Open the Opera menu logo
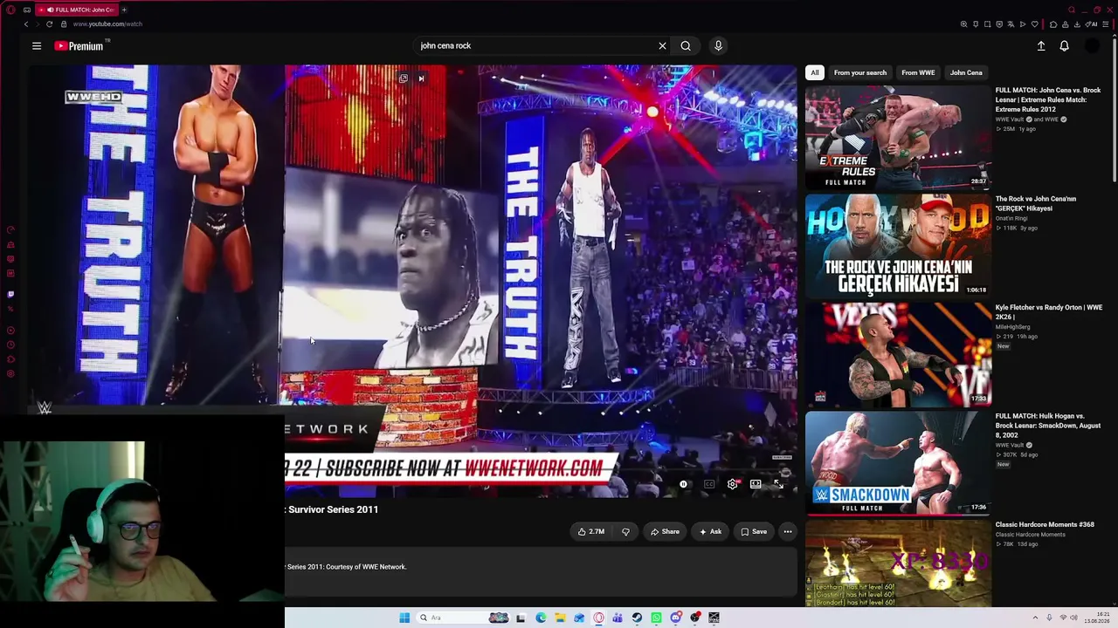 [10, 10]
